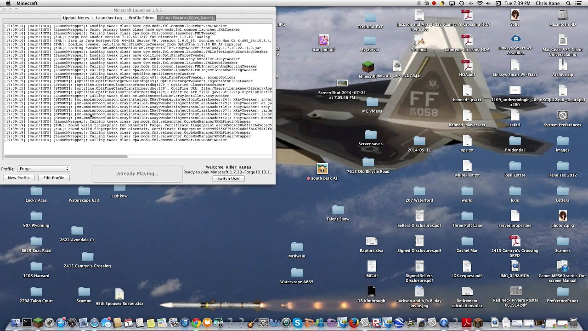Open Safari compass icon in Dock
The height and width of the screenshot is (331, 588).
click(95, 323)
